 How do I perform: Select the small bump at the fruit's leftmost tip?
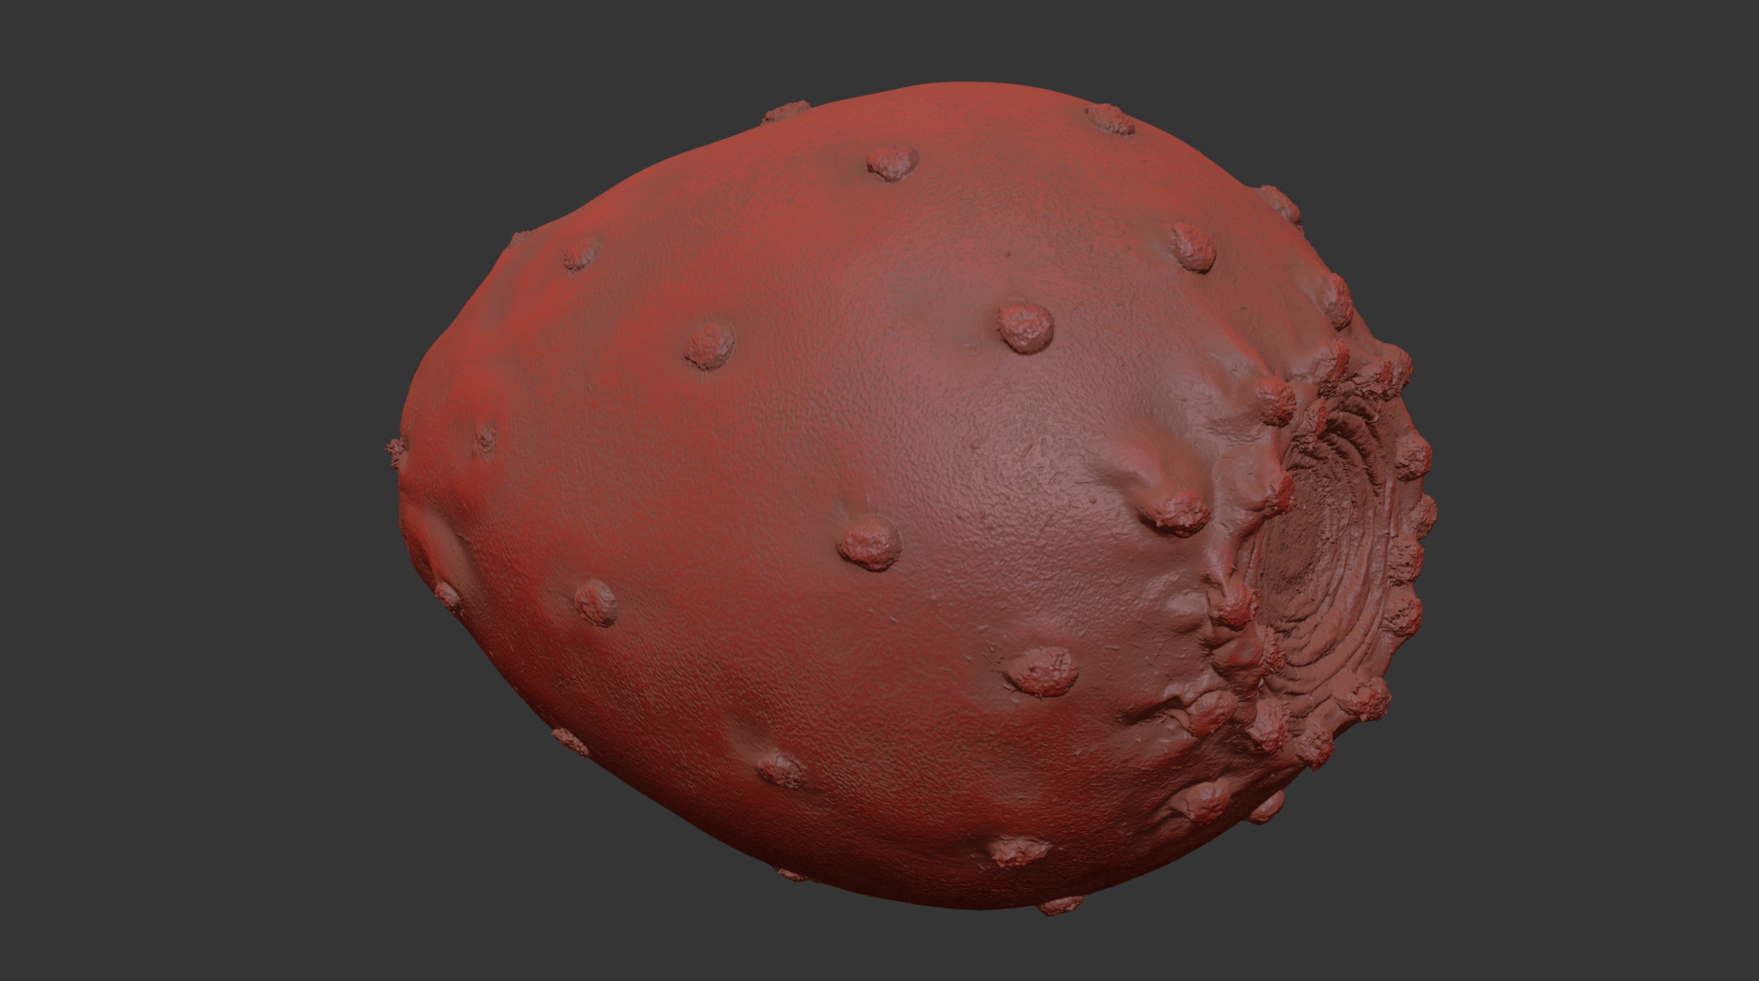395,452
